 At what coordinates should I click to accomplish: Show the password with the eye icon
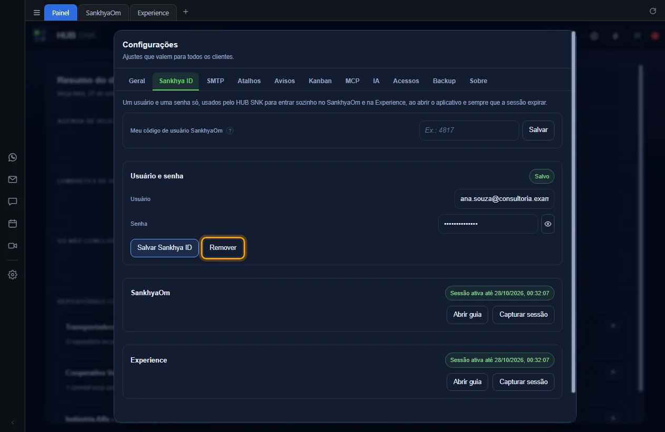[548, 224]
